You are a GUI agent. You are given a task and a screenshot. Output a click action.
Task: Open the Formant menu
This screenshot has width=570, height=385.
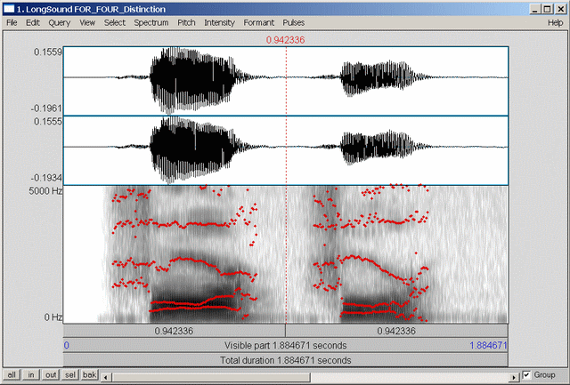tap(260, 21)
